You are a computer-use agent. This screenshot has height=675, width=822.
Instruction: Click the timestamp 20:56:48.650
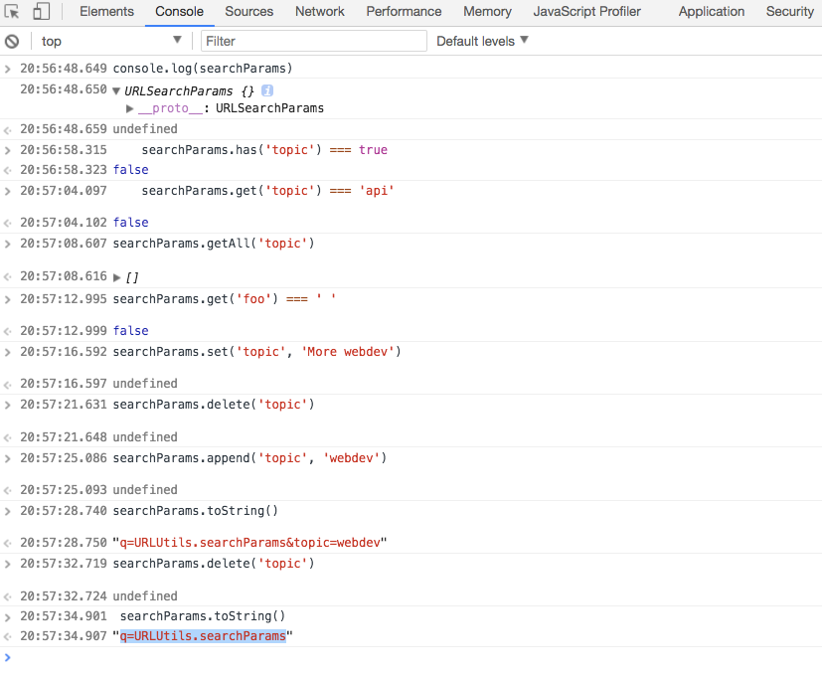(64, 89)
